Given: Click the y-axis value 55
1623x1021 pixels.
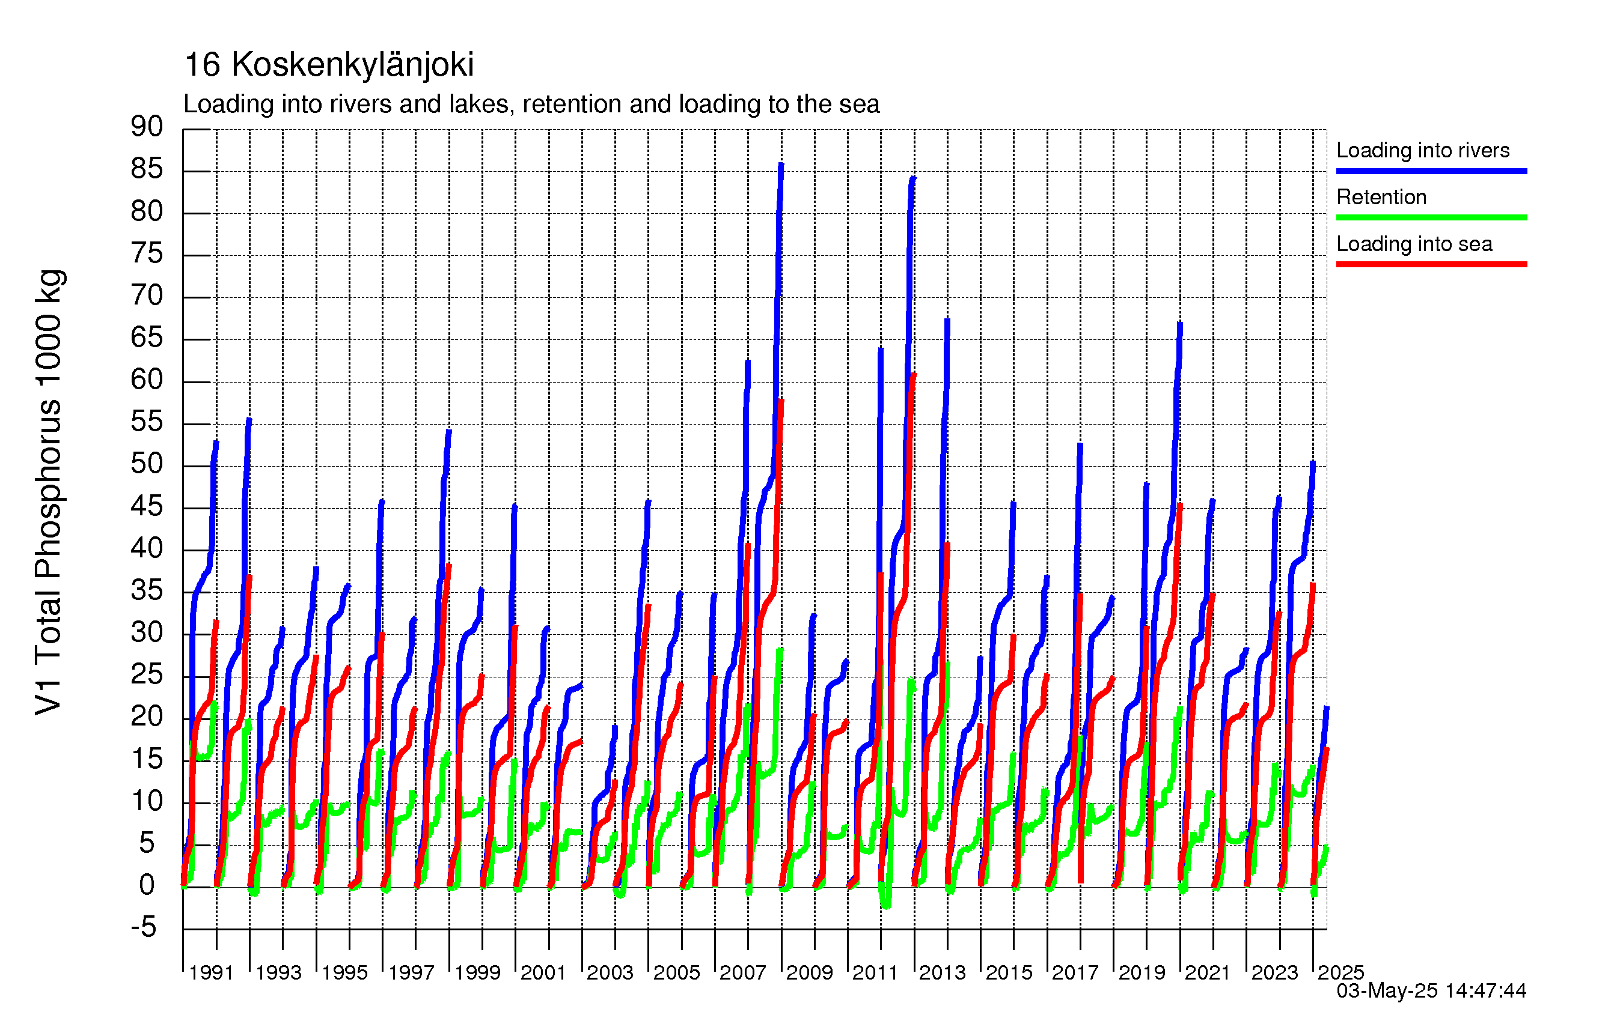Looking at the screenshot, I should (x=147, y=422).
